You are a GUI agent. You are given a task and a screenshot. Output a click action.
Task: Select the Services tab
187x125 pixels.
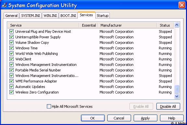86,15
